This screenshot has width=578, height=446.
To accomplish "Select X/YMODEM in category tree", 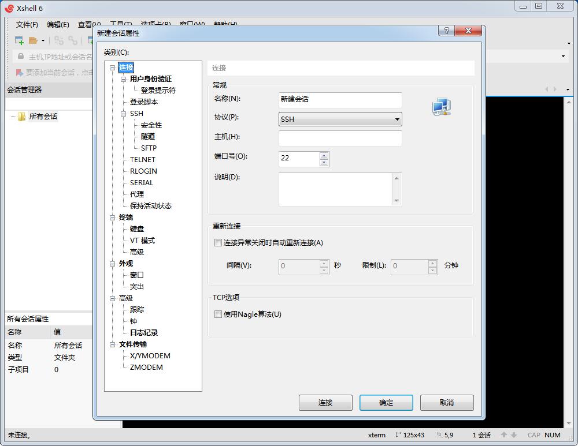I will click(150, 356).
